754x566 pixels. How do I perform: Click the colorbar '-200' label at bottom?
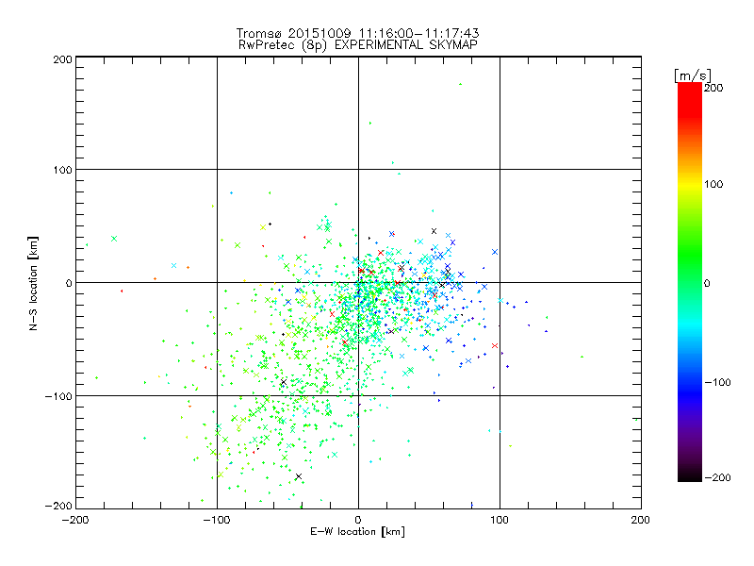(718, 477)
